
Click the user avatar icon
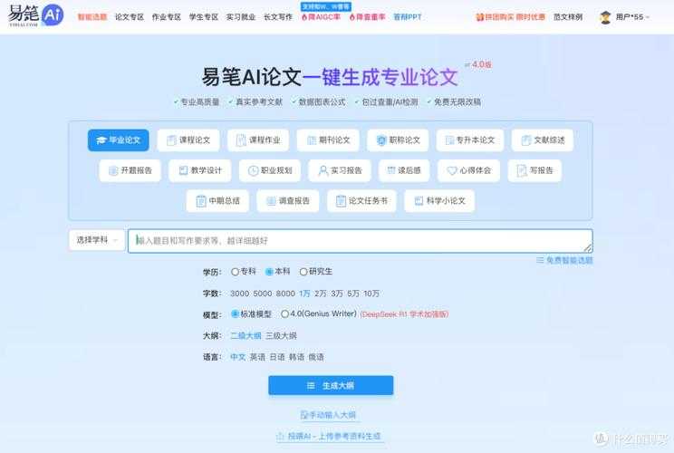pos(605,17)
